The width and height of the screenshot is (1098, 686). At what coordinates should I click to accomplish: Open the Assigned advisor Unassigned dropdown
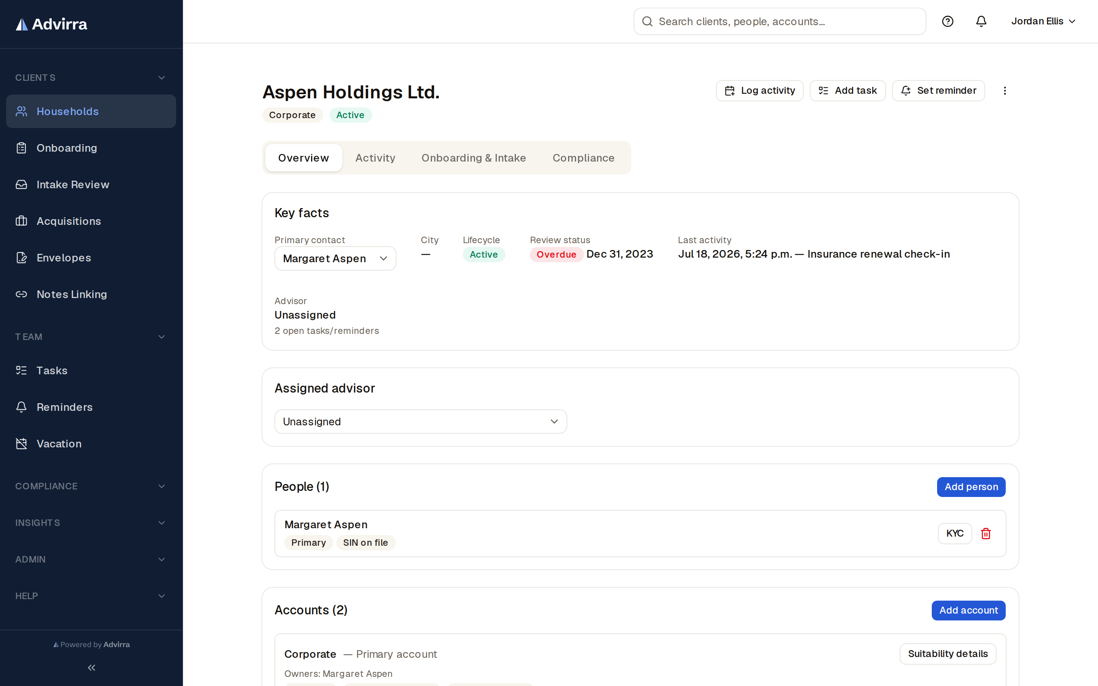coord(421,422)
